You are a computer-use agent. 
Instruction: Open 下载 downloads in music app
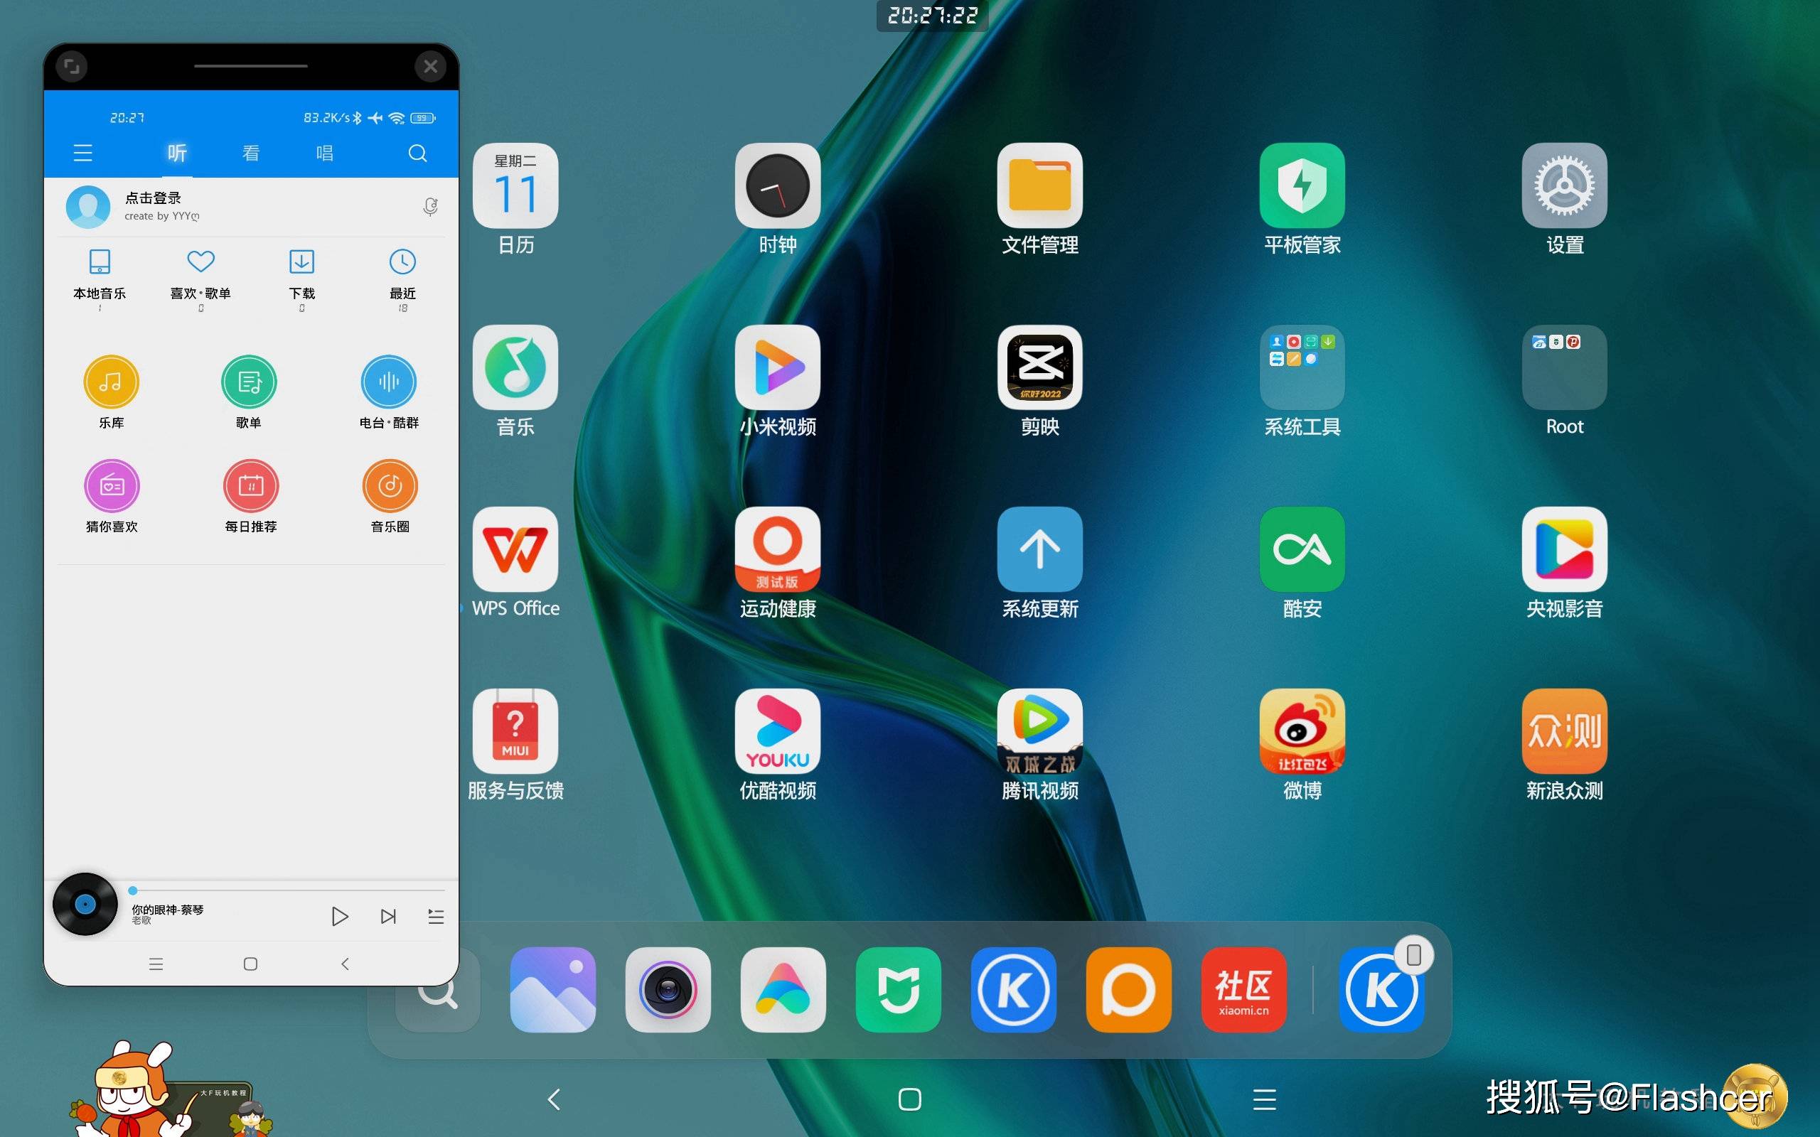(301, 279)
